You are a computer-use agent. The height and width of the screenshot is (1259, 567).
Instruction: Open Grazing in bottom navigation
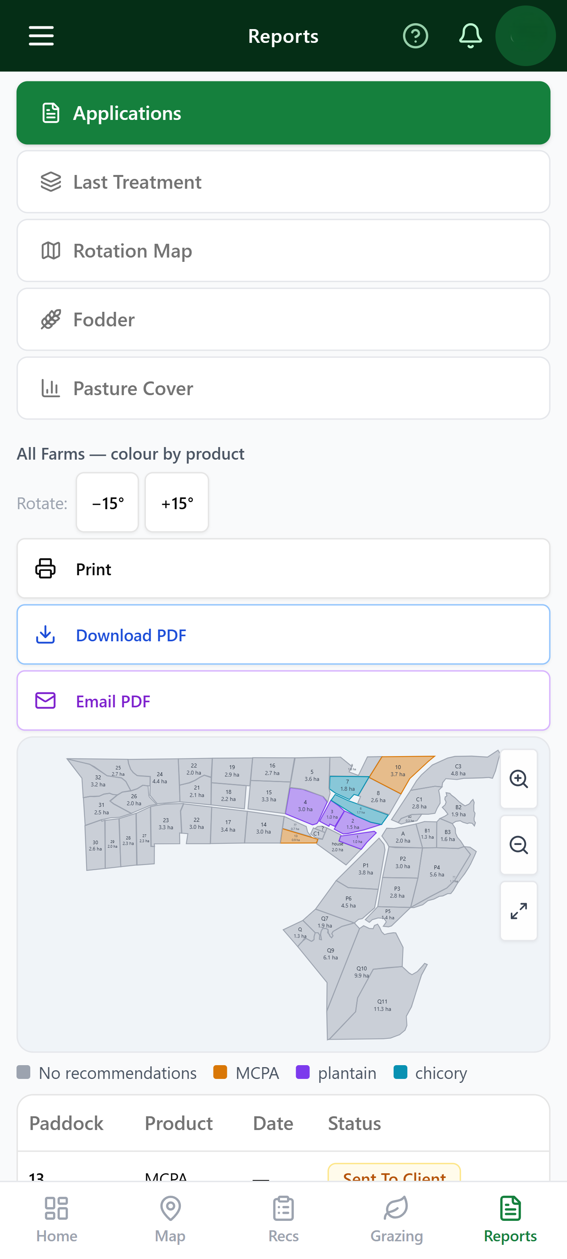(x=397, y=1220)
